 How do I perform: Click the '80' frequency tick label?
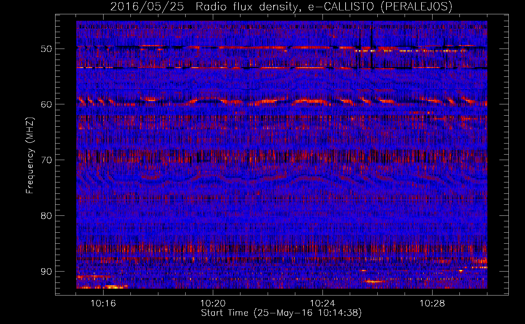(46, 216)
